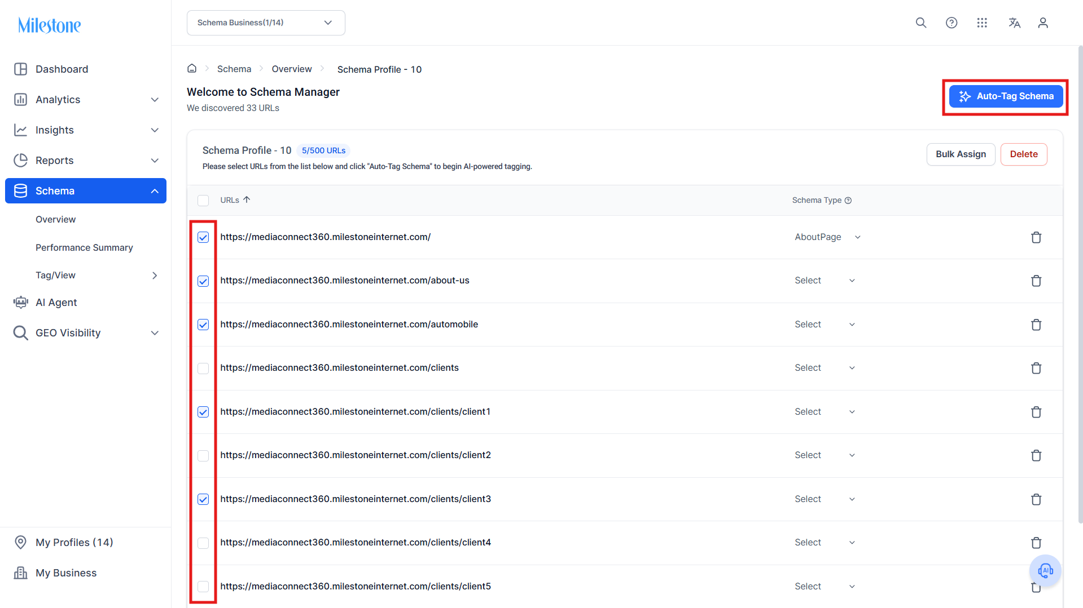Click the My Business building icon
1083x608 pixels.
click(20, 573)
